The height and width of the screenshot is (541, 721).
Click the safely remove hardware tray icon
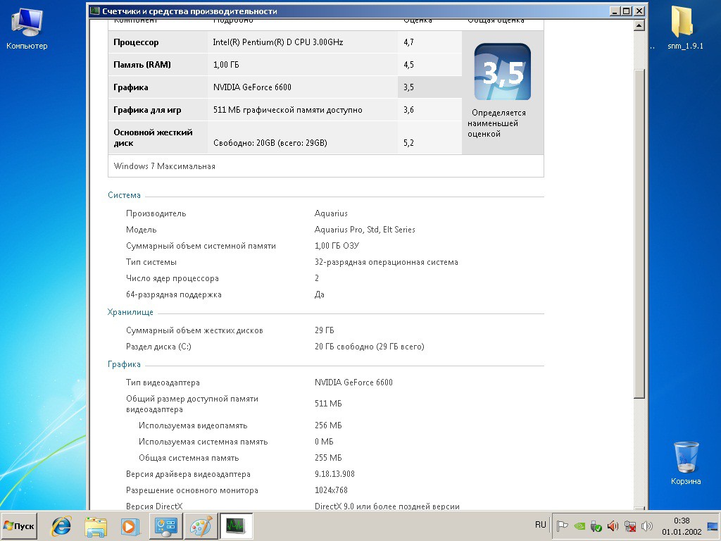[596, 526]
